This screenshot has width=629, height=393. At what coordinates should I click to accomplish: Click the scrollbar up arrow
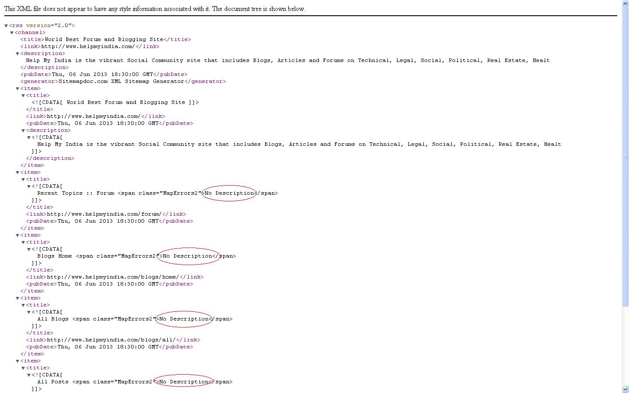coord(625,4)
